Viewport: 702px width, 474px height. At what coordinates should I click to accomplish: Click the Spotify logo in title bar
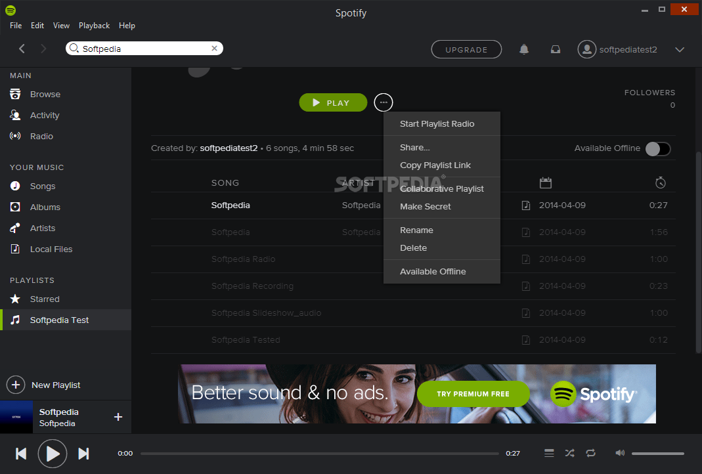[x=11, y=10]
